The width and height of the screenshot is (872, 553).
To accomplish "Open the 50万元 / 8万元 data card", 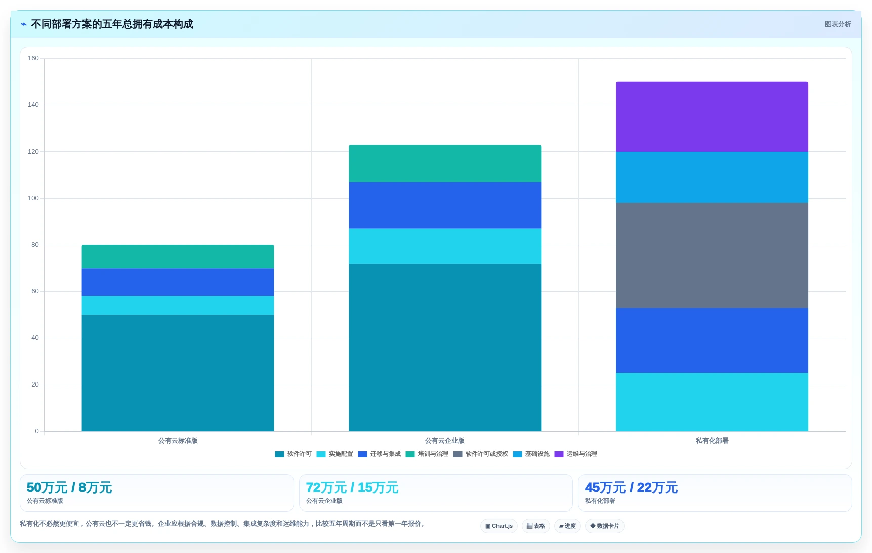I will click(x=157, y=493).
